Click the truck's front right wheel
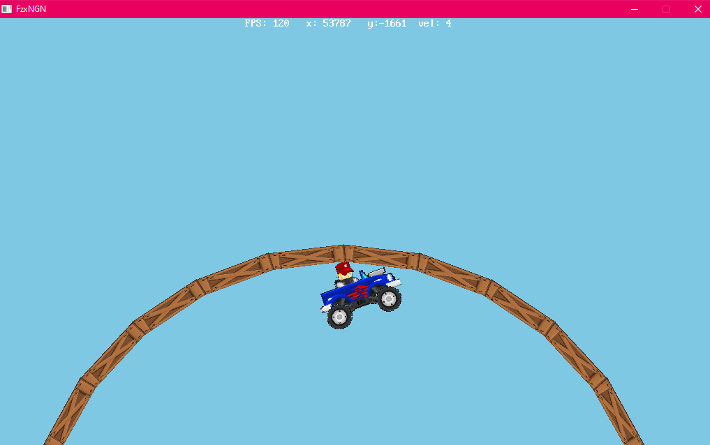Screen dimensions: 710x445 (388, 299)
